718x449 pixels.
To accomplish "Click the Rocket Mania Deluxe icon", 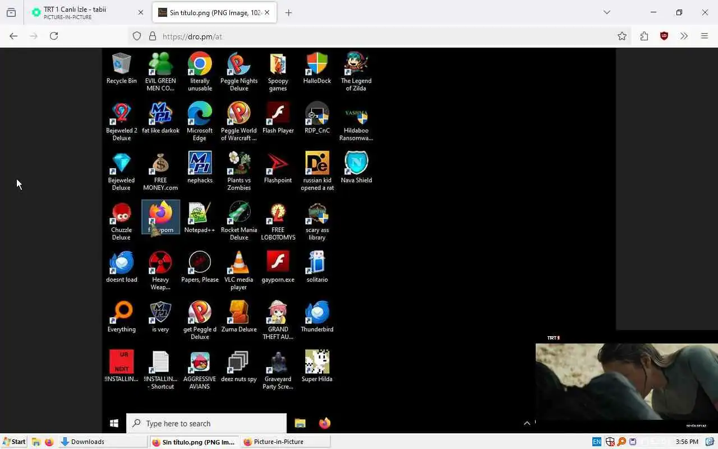I will point(239,221).
